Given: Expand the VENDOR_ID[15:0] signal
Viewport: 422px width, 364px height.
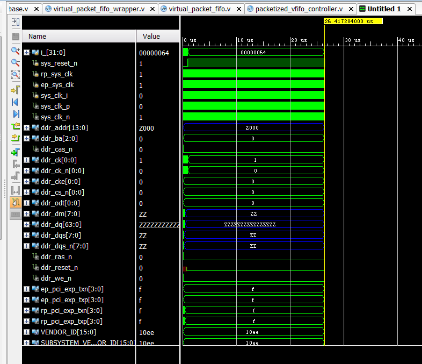Looking at the screenshot, I should coord(27,332).
